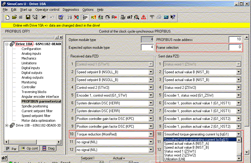Open sent PZD 5 Encoder 1 status word dropdown
The height and width of the screenshot is (163, 251).
click(238, 95)
